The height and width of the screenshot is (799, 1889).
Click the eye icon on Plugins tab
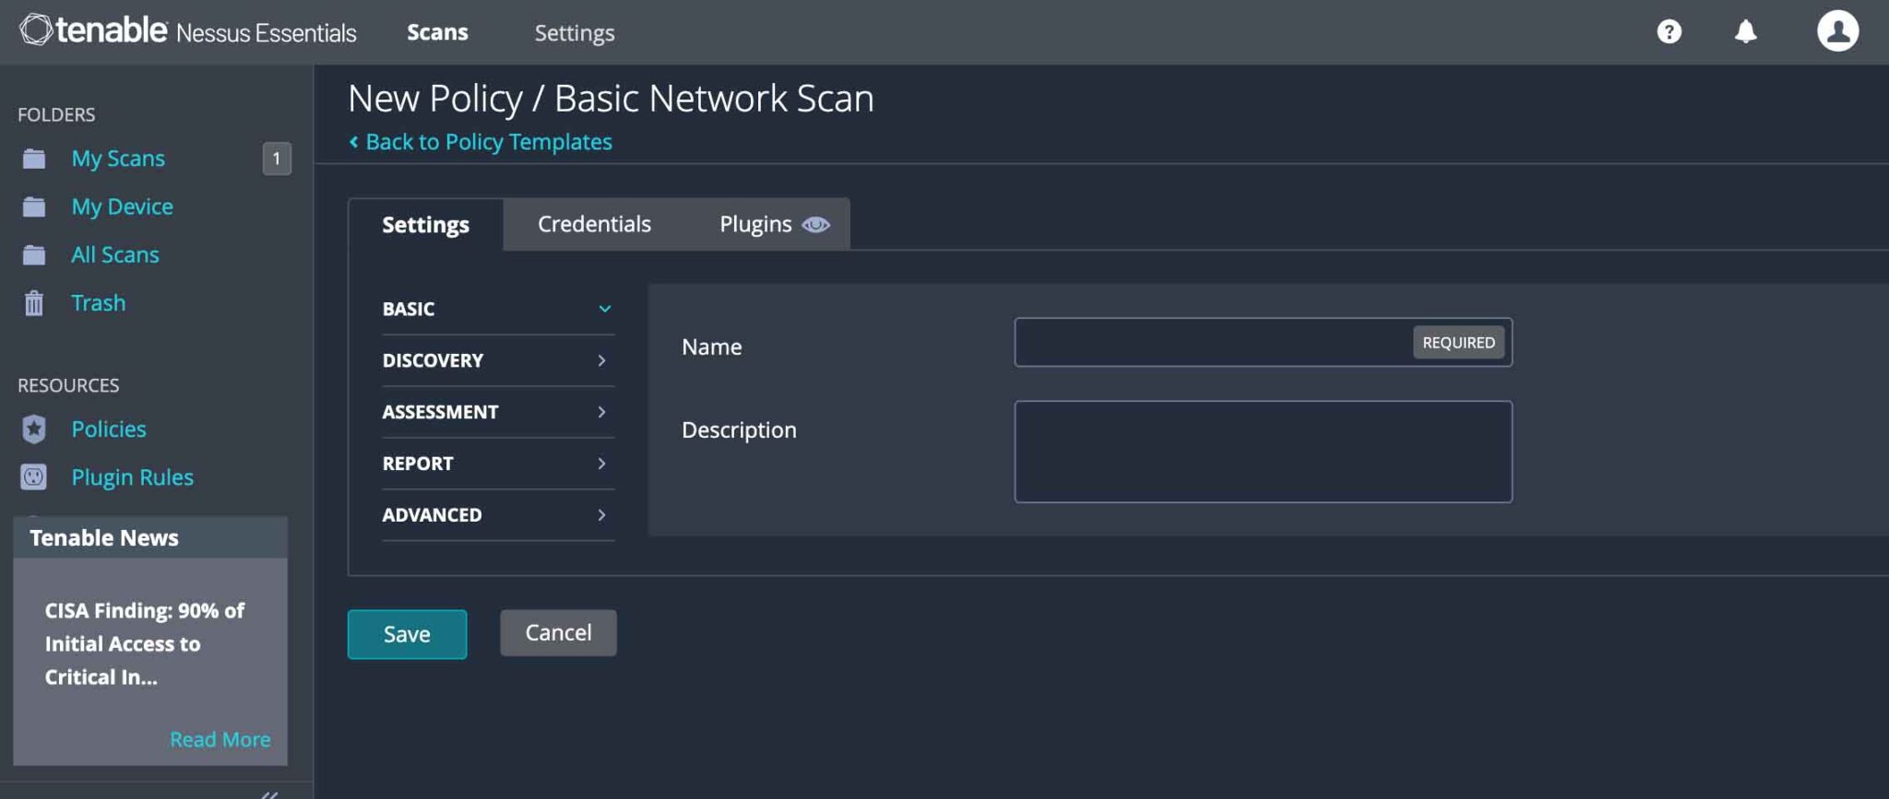(815, 225)
